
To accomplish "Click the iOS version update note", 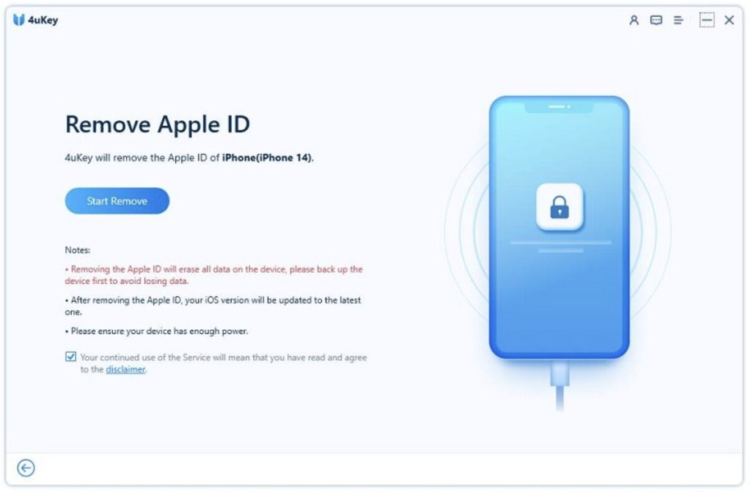I will tap(213, 306).
